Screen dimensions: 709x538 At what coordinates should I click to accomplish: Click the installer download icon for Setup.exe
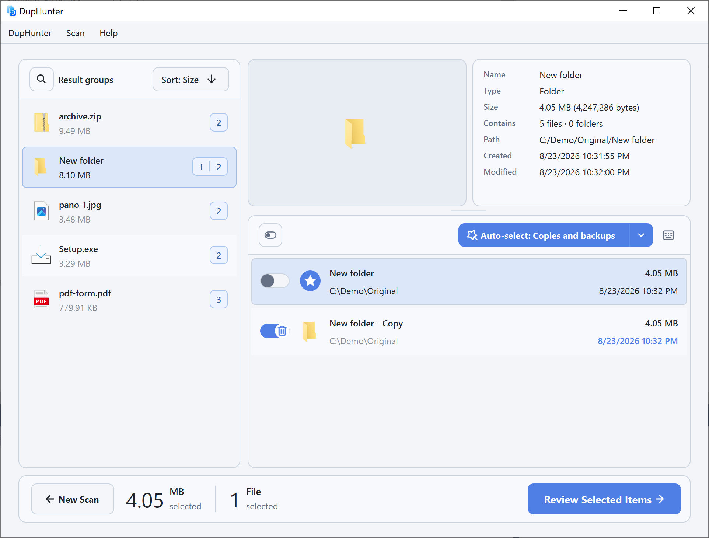click(x=41, y=255)
